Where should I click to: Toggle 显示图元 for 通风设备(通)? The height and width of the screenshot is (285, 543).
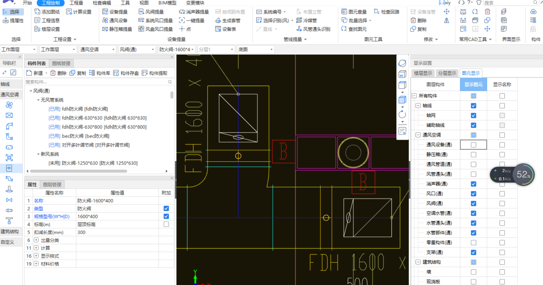click(x=473, y=145)
